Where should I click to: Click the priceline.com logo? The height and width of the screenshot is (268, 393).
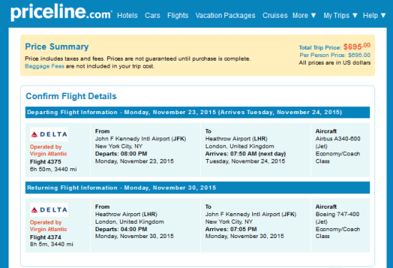coord(61,13)
